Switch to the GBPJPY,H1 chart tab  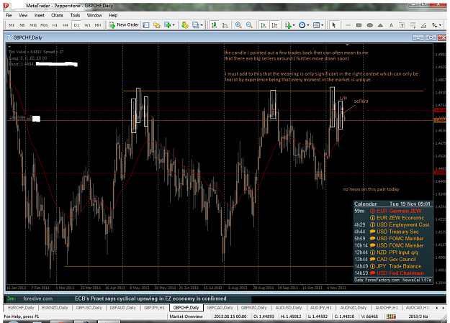pyautogui.click(x=154, y=307)
